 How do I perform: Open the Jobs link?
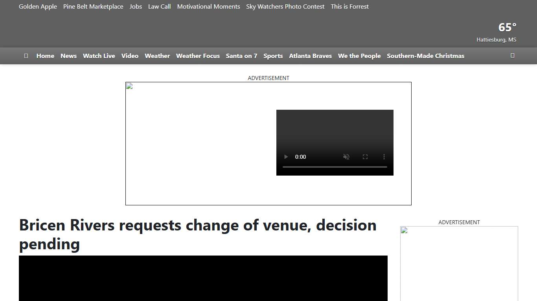coord(136,6)
